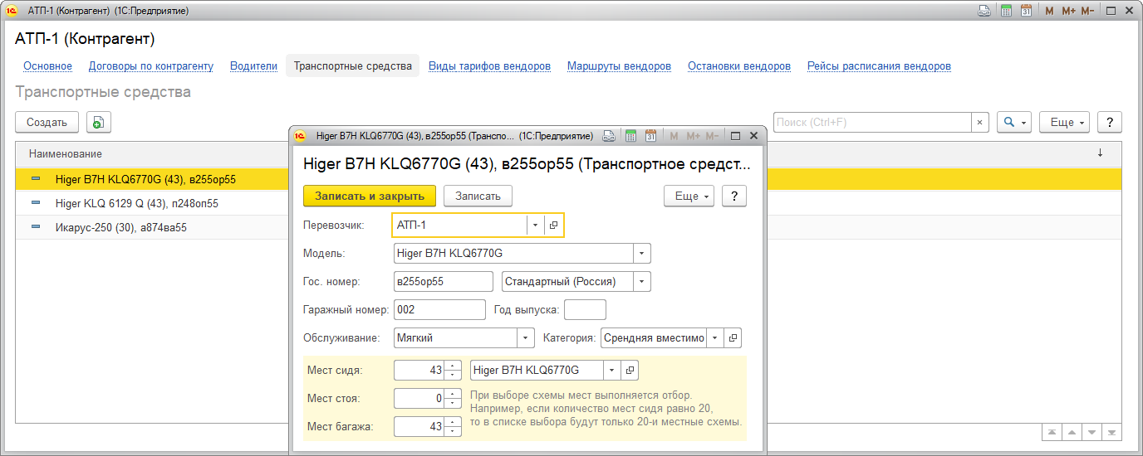Click the Гаражный номер input field

439,309
